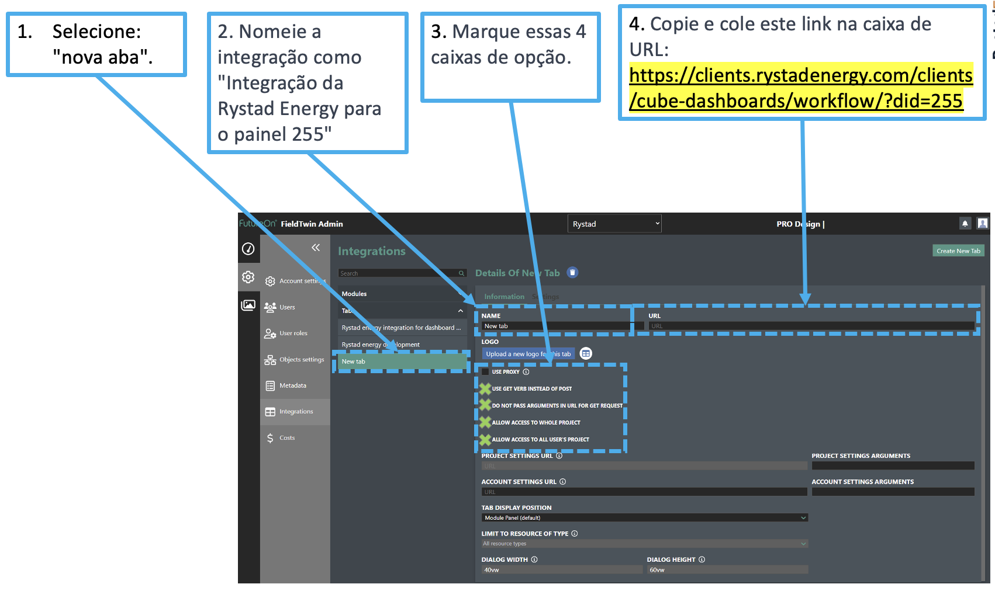Open the image gallery icon in left rail
Image resolution: width=995 pixels, height=591 pixels.
pyautogui.click(x=248, y=305)
